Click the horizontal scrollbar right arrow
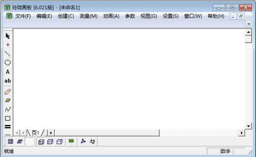 (x=241, y=133)
